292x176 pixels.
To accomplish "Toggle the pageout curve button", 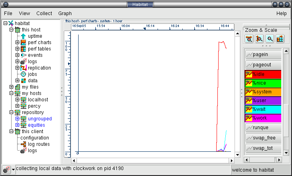I will pos(263,65).
